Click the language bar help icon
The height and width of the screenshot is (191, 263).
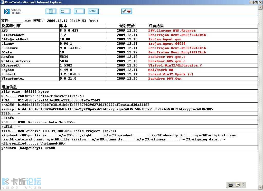coord(238,185)
